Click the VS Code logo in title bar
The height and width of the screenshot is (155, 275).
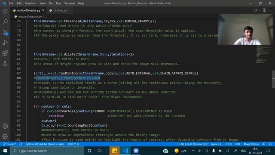(4, 3)
